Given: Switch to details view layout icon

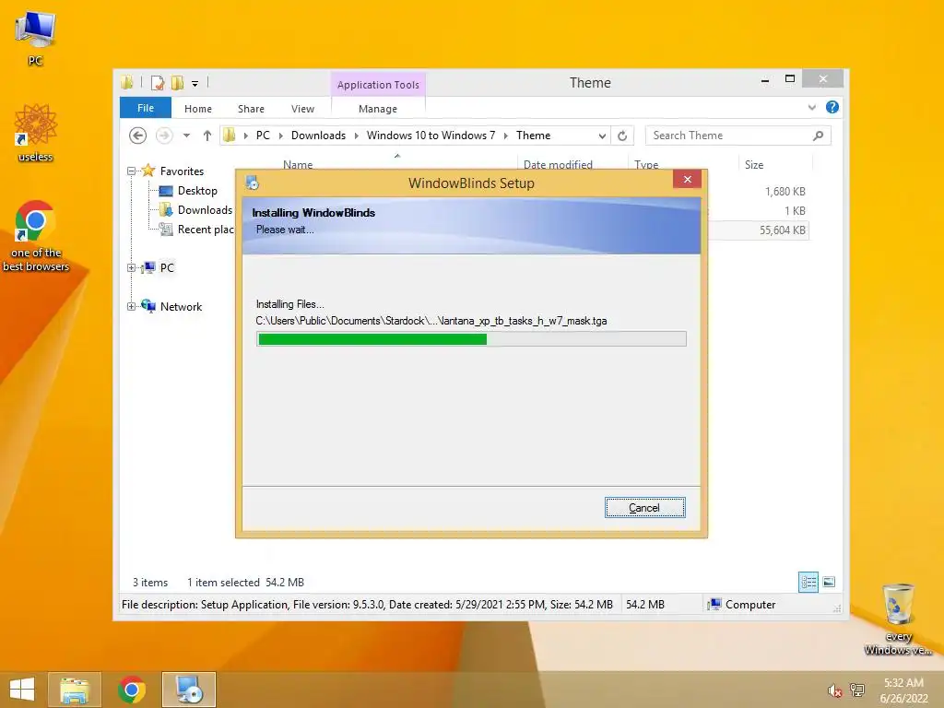Looking at the screenshot, I should (x=808, y=583).
